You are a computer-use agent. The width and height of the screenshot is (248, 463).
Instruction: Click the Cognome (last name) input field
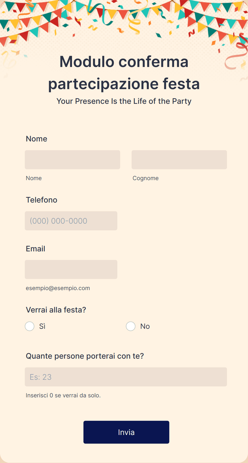[x=179, y=160]
